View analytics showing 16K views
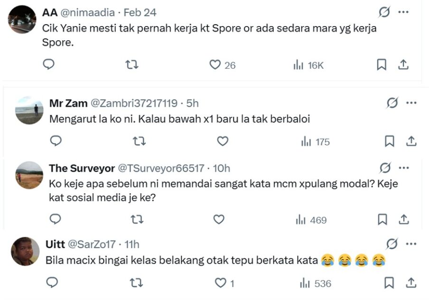This screenshot has width=429, height=300. 308,65
